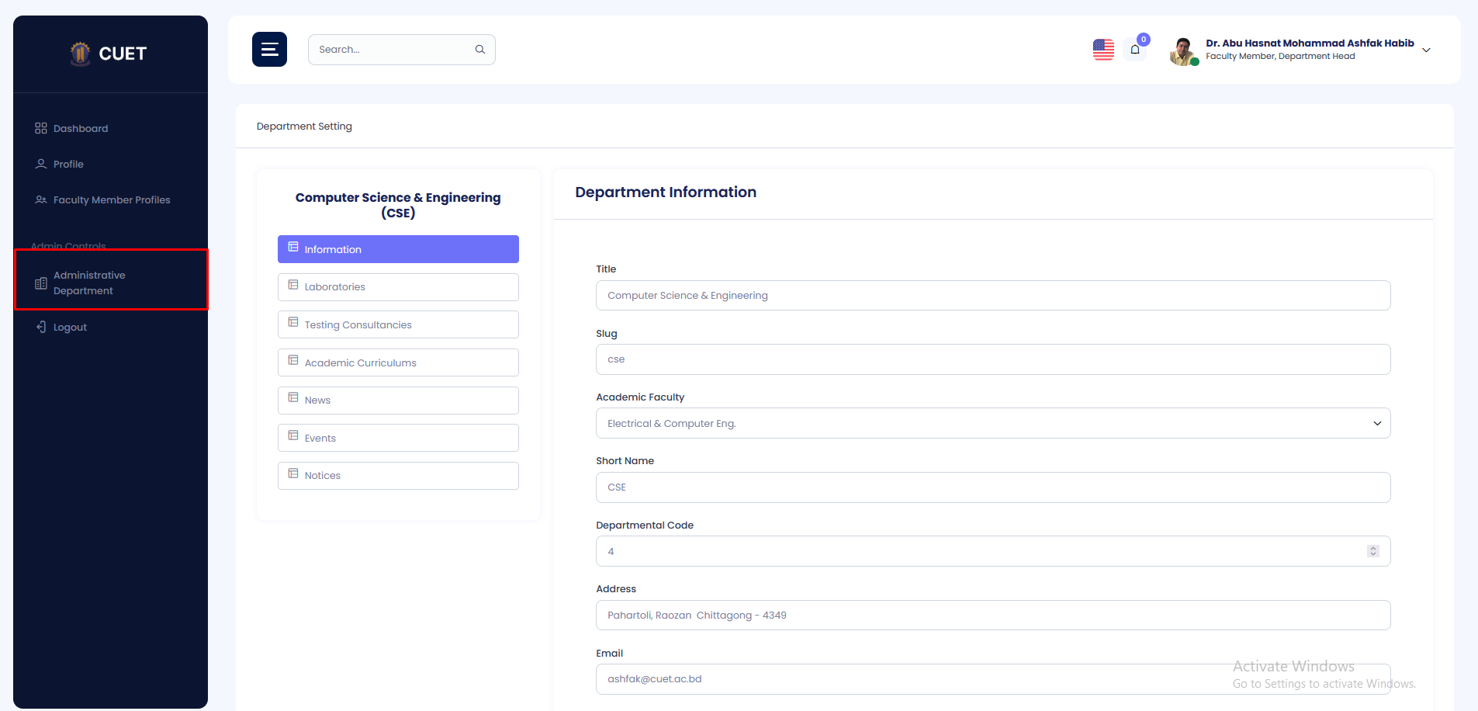Screen dimensions: 1478x711
Task: Click the hamburger menu toggle button
Action: tap(269, 50)
